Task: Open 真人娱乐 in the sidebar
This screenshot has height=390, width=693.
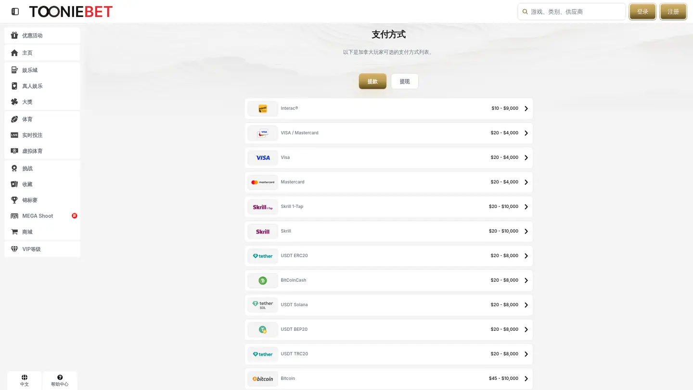Action: point(42,86)
